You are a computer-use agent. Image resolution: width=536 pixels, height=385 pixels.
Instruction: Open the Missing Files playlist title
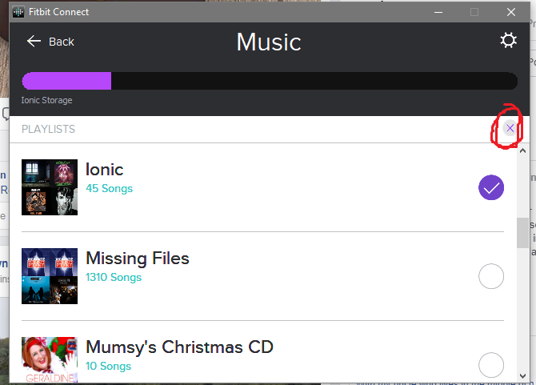click(x=138, y=259)
